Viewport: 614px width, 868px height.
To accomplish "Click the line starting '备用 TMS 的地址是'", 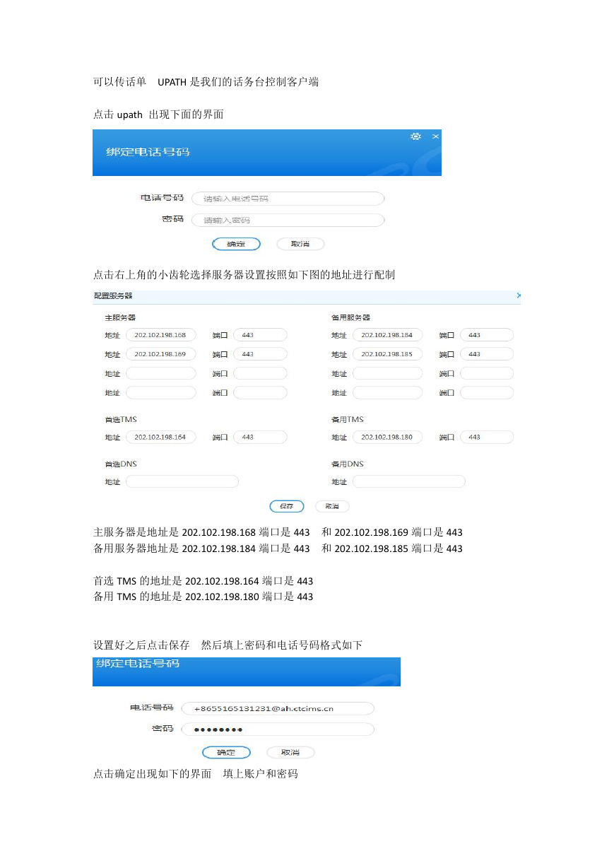I will point(203,597).
